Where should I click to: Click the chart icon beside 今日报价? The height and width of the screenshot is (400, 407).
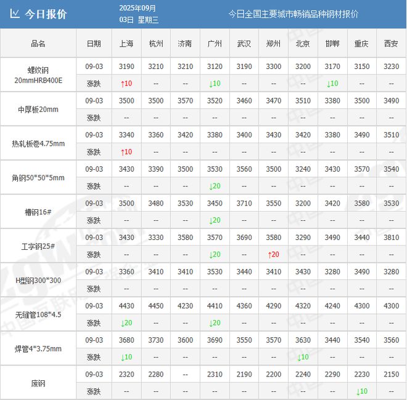pos(15,14)
